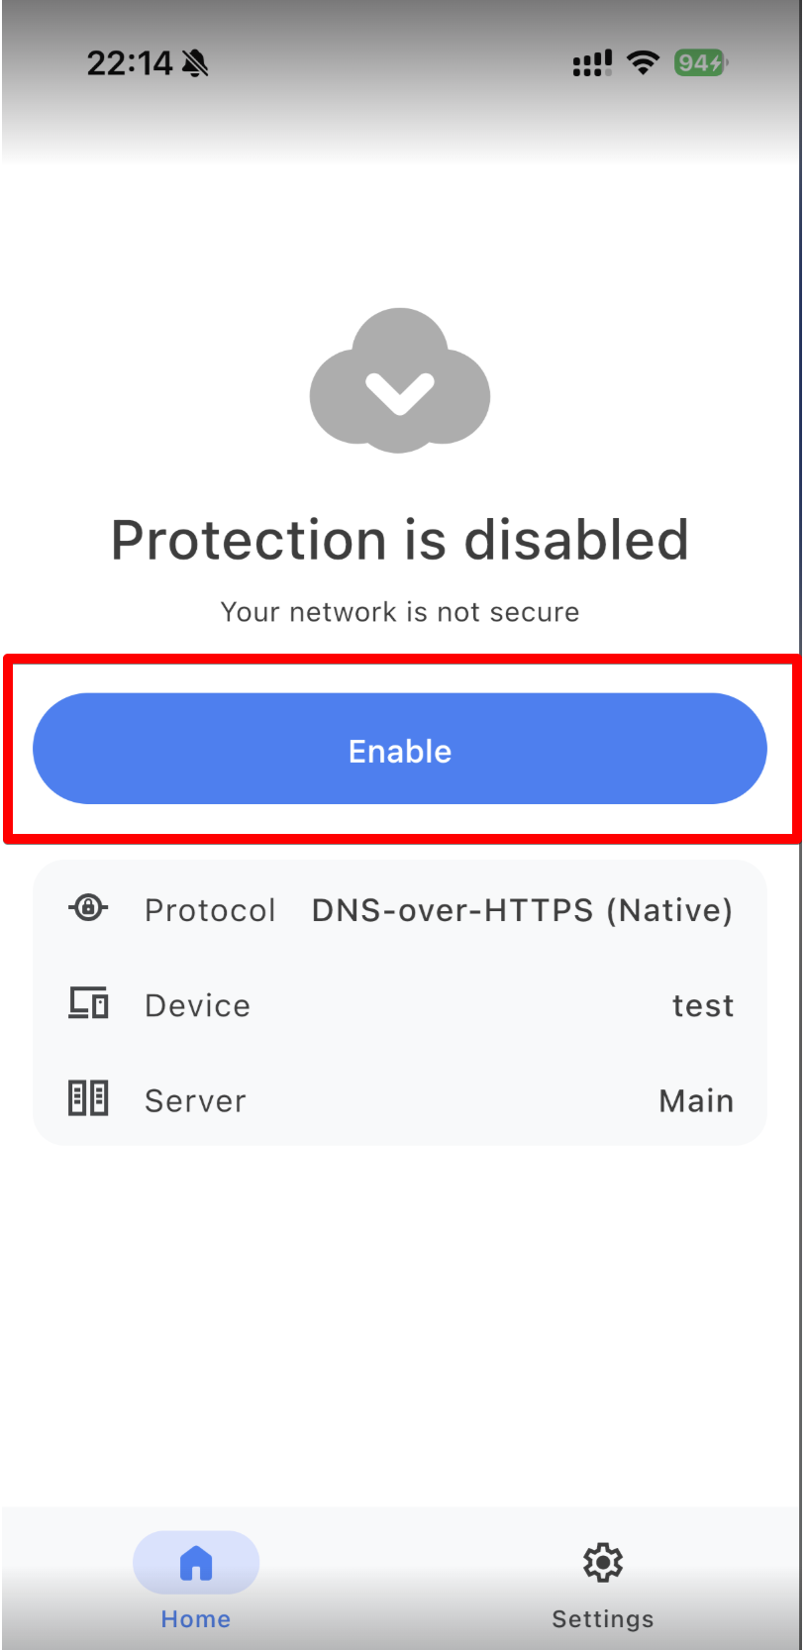Tap the Settings gear icon
This screenshot has width=806, height=1650.
pyautogui.click(x=603, y=1563)
